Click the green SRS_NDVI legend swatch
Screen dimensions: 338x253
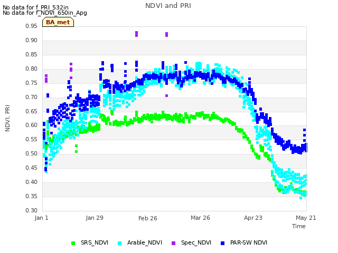[x=73, y=243]
